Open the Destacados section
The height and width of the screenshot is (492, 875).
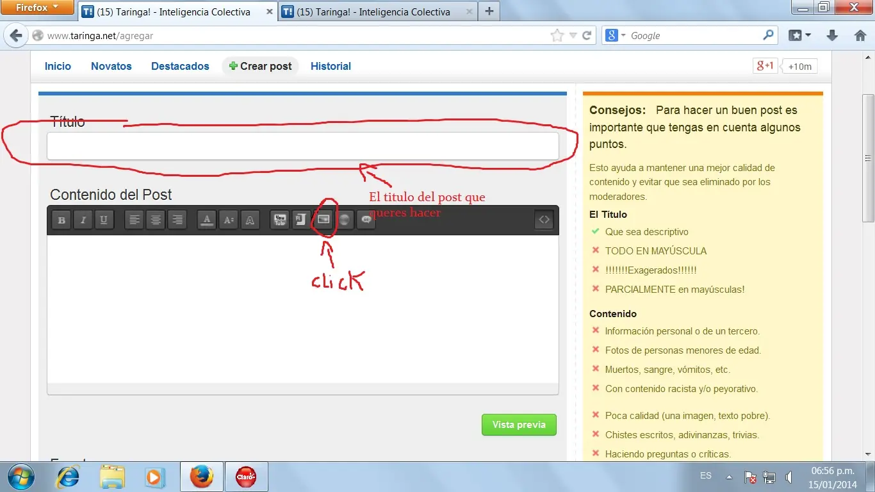click(180, 66)
